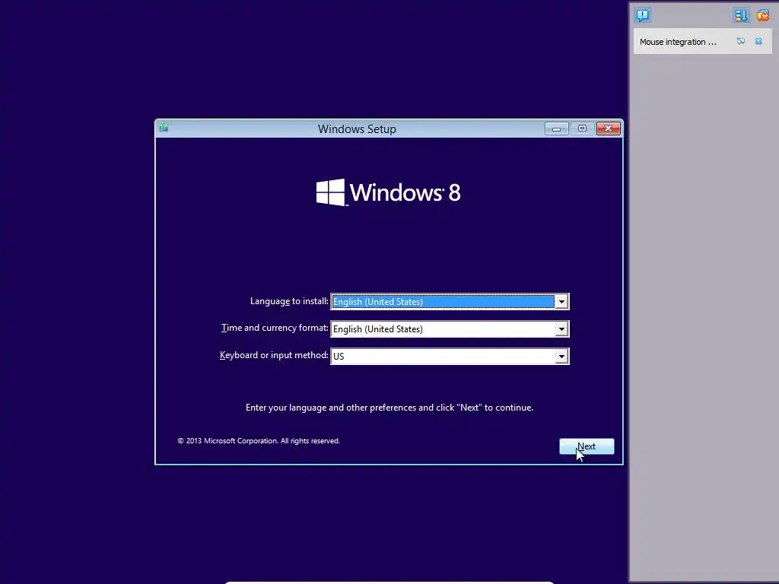Screen dimensions: 779x584
Task: Click the Next button
Action: [587, 446]
